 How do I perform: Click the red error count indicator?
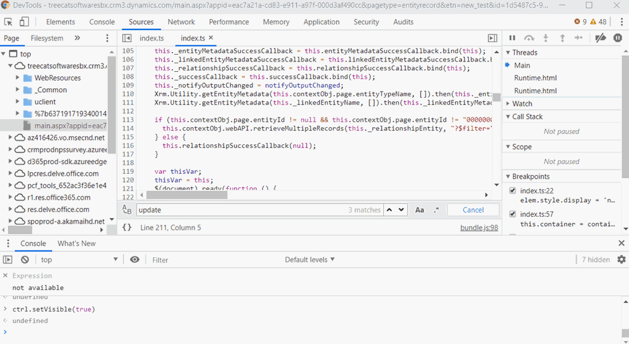pos(580,21)
